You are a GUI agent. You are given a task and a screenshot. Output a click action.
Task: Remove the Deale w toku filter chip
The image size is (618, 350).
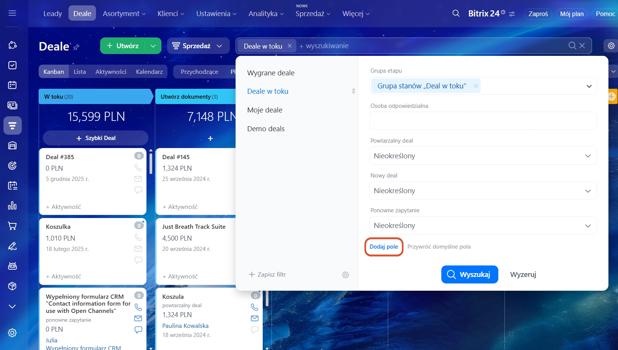coord(290,46)
